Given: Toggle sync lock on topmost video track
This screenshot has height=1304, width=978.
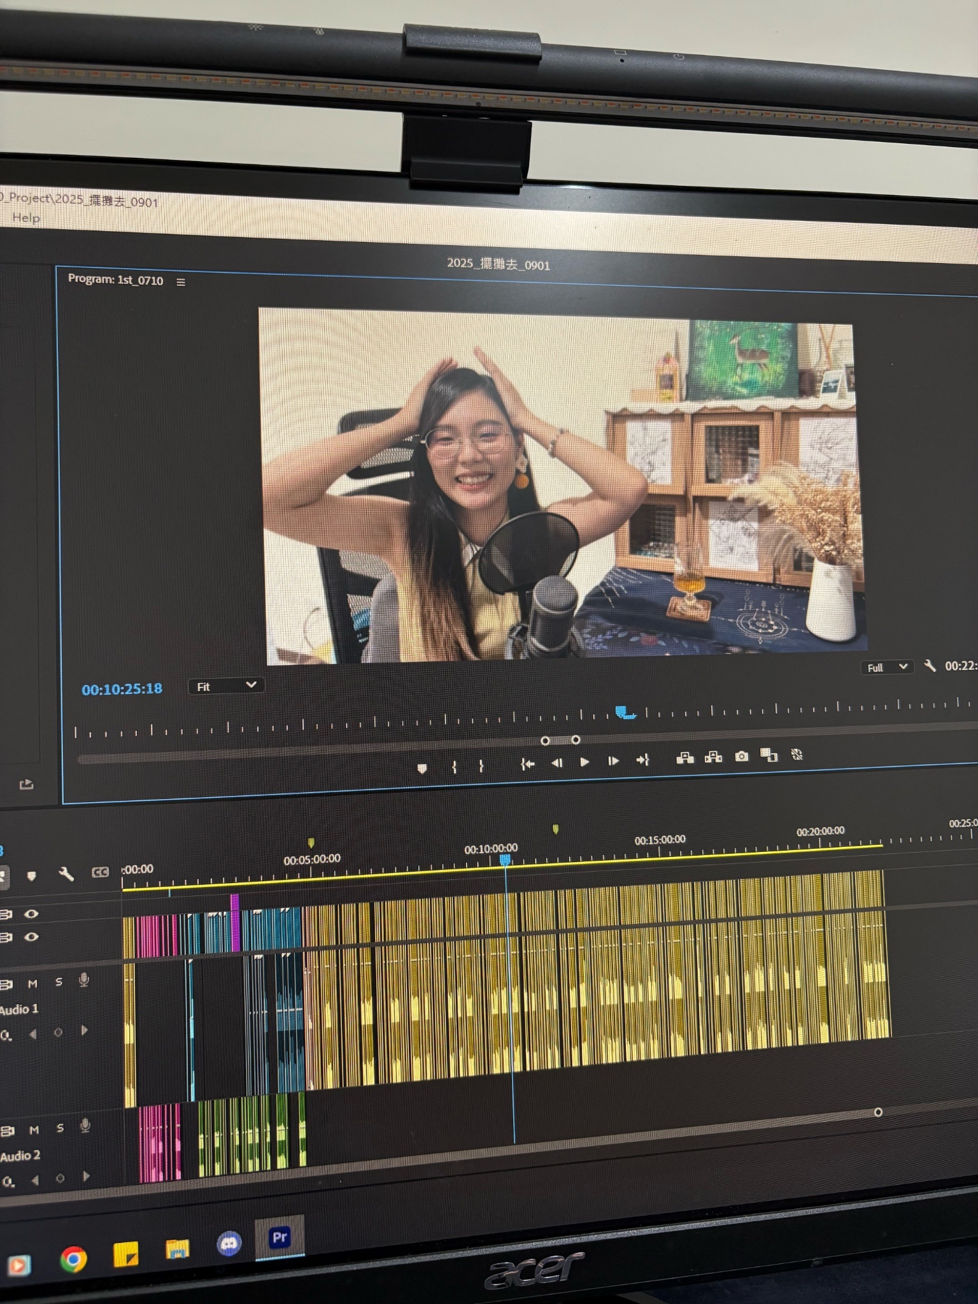Looking at the screenshot, I should pos(6,914).
